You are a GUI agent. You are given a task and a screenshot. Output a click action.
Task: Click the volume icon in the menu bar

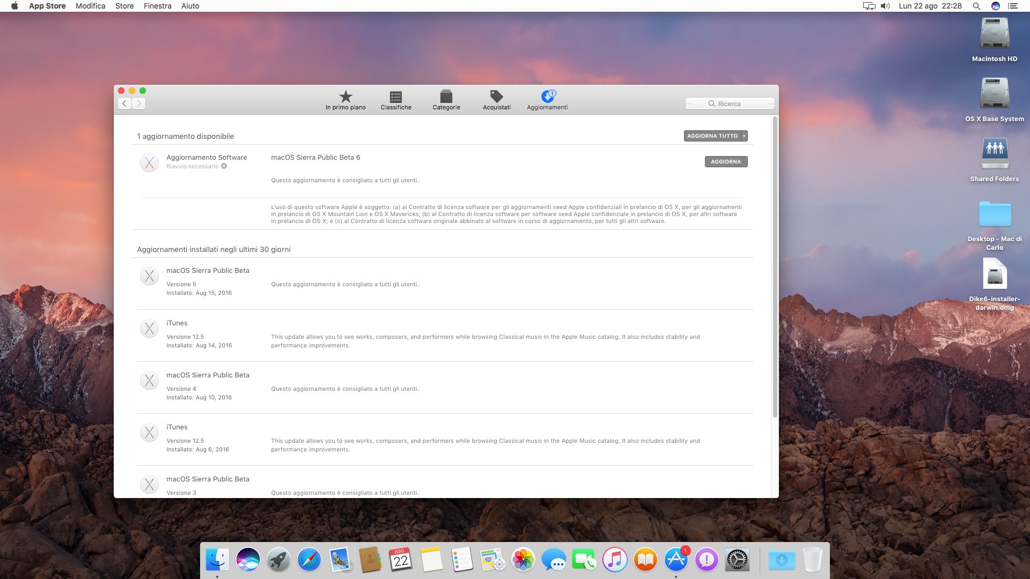(x=885, y=6)
